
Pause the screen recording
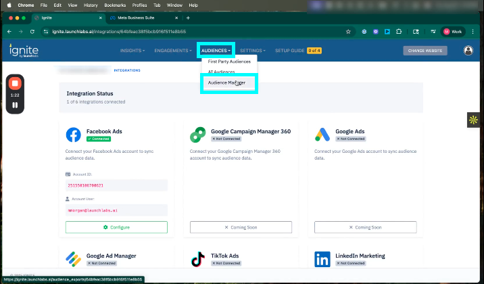(15, 105)
